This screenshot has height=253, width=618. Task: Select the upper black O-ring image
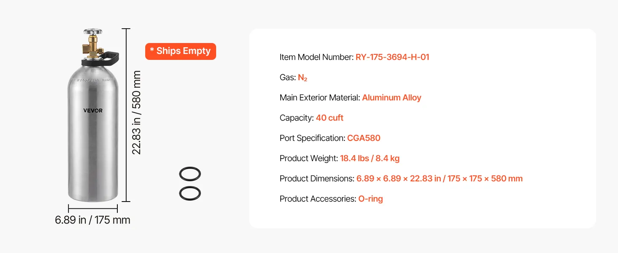(190, 174)
